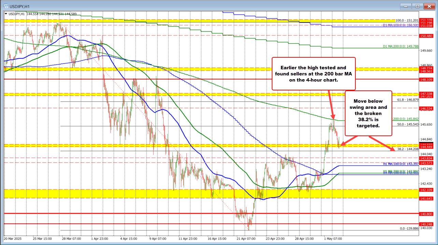
Task: Select the 'Move below swing area' annotation box
Action: [368, 114]
